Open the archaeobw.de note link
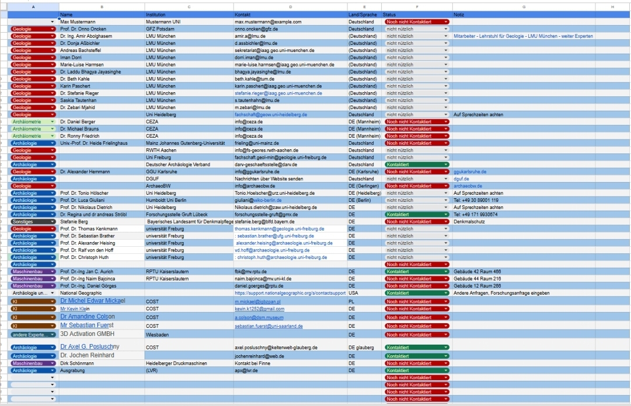631x406 pixels. pos(468,186)
